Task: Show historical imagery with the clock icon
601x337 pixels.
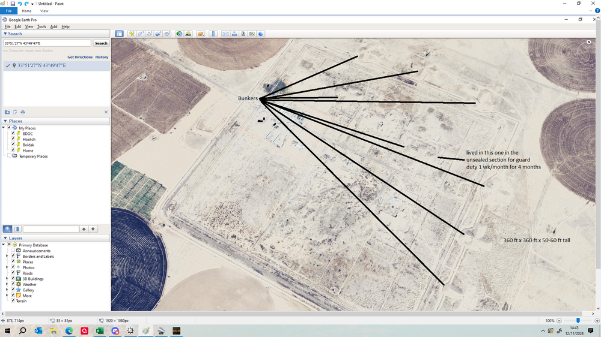Action: click(179, 34)
